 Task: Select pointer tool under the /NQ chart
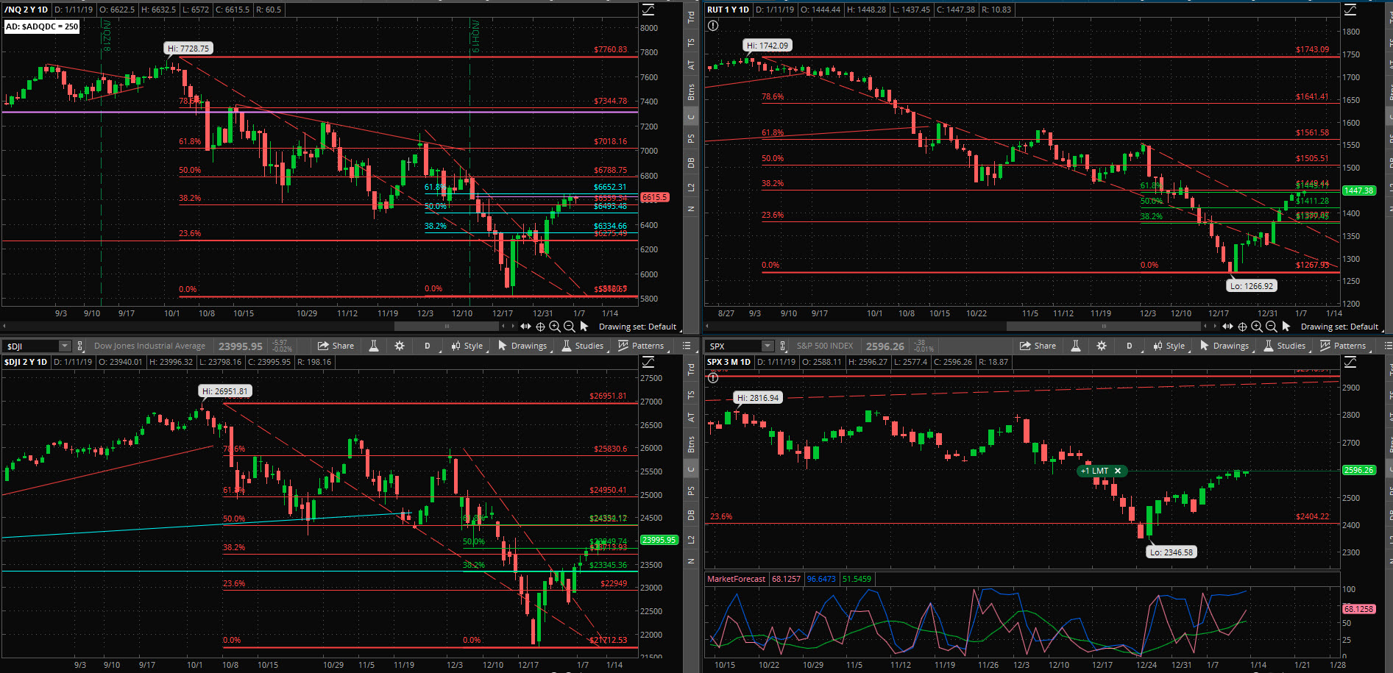point(584,326)
